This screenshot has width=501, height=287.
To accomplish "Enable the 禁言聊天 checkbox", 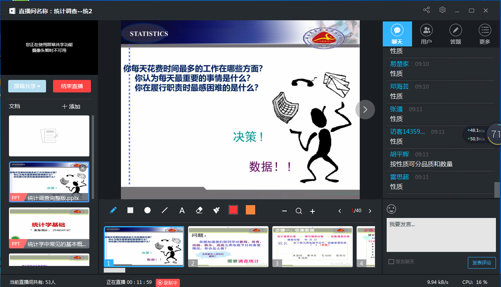I will [x=391, y=262].
